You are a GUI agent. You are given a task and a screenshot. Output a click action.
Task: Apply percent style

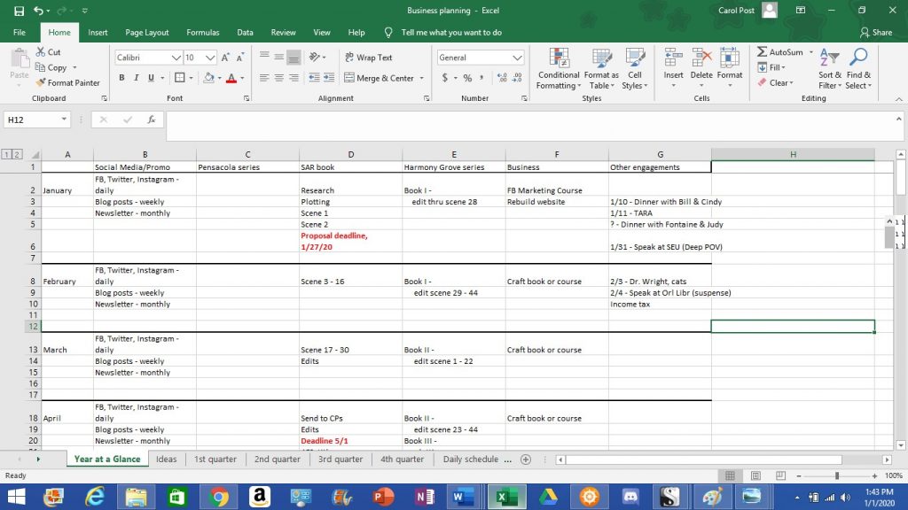467,78
